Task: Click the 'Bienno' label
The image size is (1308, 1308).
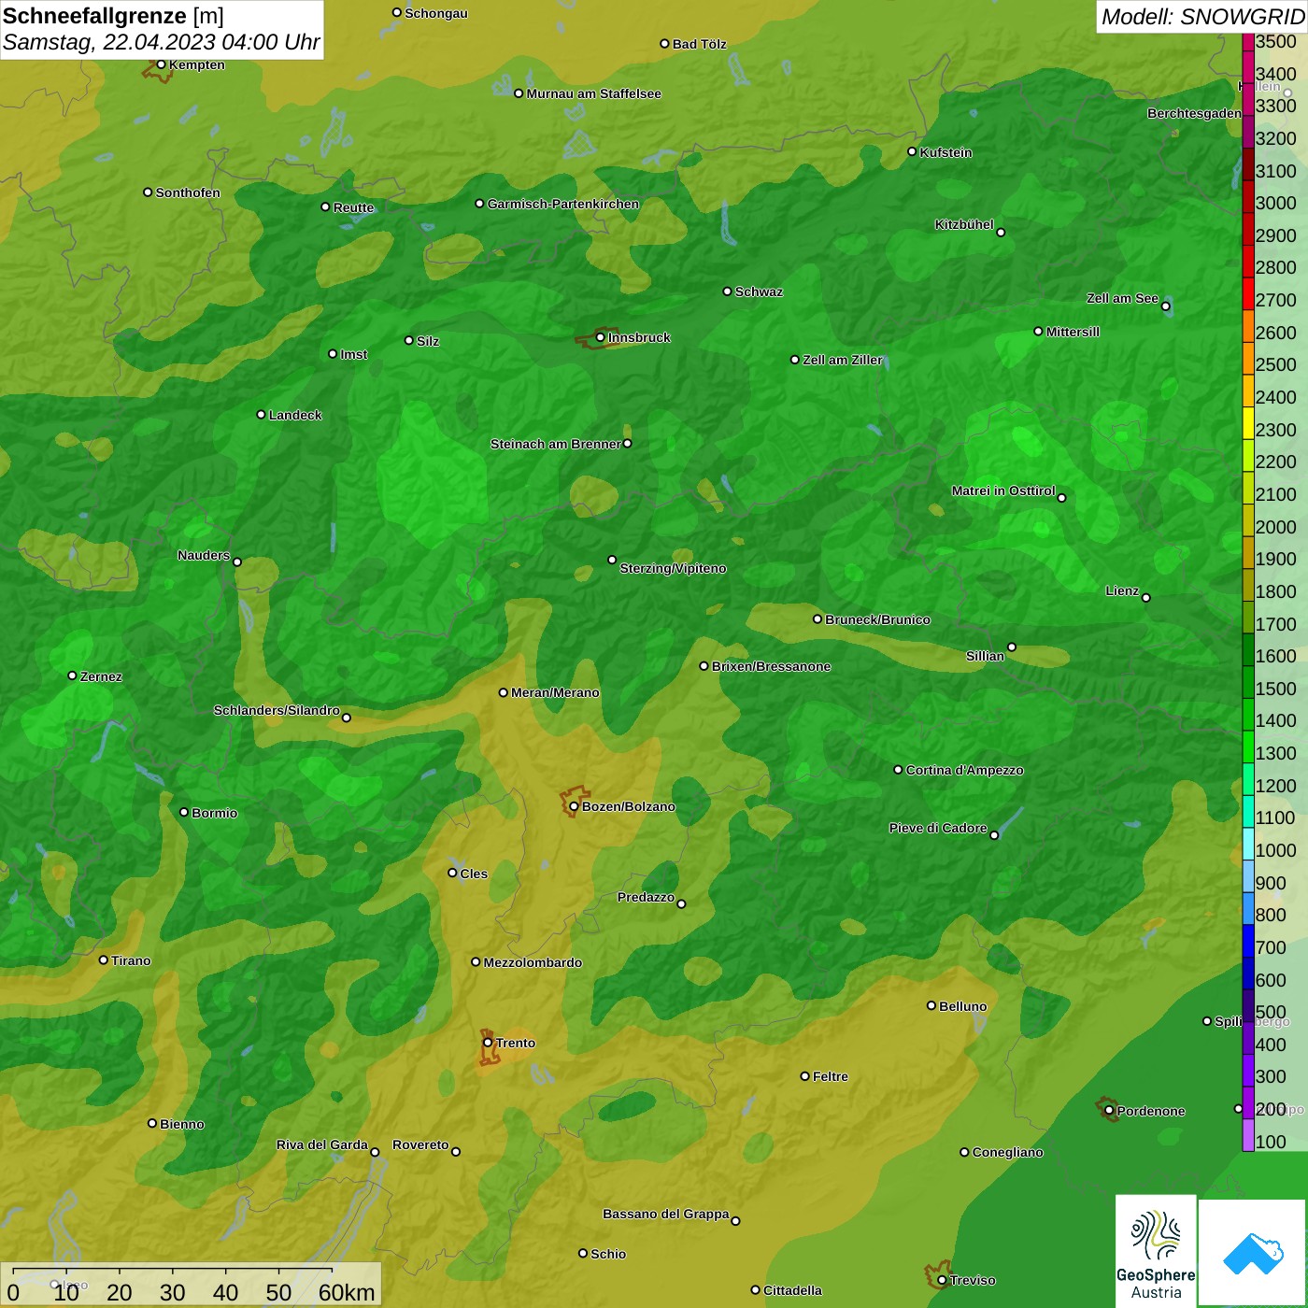Action: 181,1124
